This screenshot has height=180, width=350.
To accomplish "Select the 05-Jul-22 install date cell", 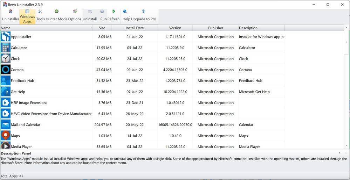I will point(135,48).
